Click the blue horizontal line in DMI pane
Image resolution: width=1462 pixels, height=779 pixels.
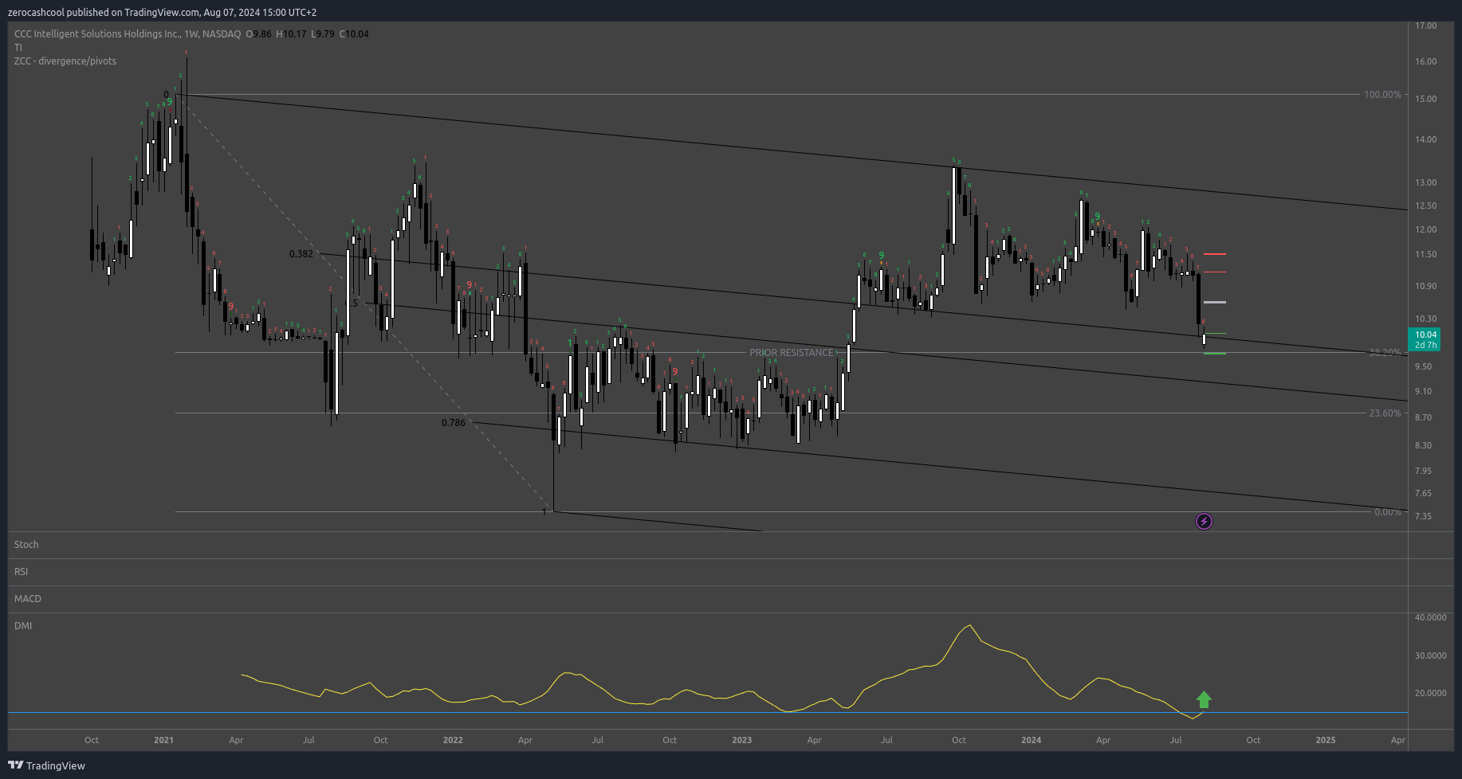coord(708,713)
